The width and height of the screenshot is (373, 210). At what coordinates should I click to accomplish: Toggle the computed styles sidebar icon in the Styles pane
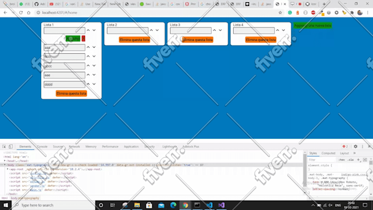[365, 160]
